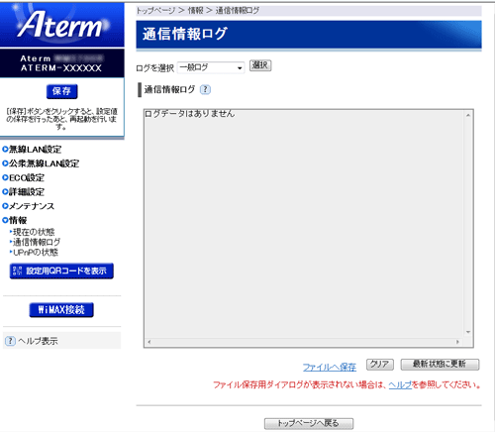Click the トップページへ戻る button
The height and width of the screenshot is (432, 495).
click(x=309, y=423)
